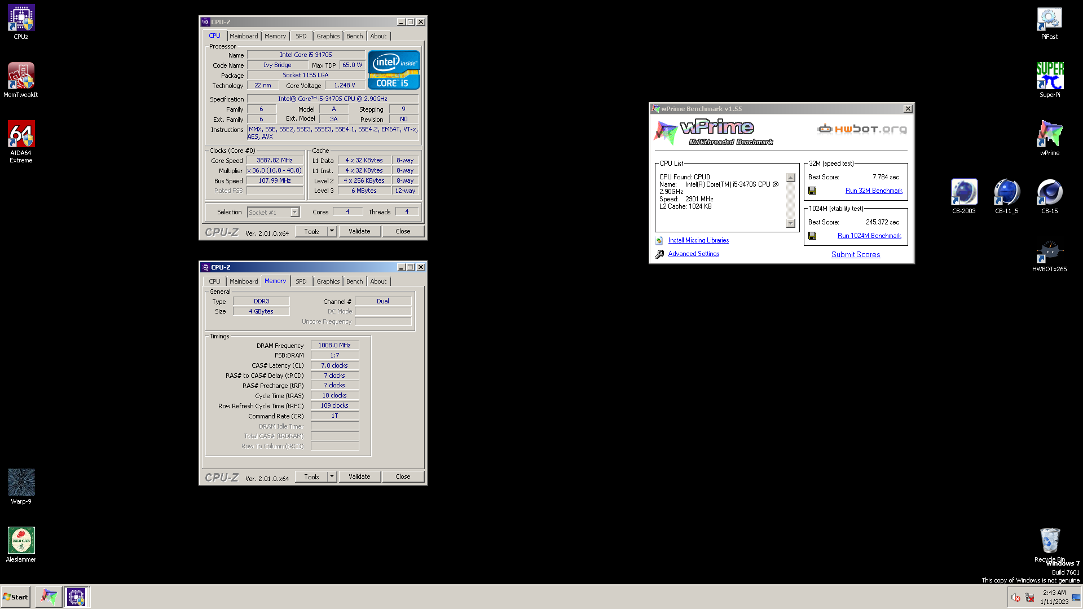Image resolution: width=1083 pixels, height=609 pixels.
Task: Open the Warp-9 desktop icon
Action: pyautogui.click(x=21, y=487)
